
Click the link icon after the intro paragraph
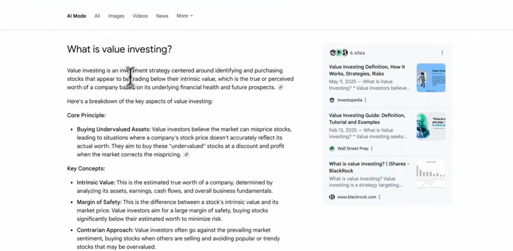pos(281,87)
